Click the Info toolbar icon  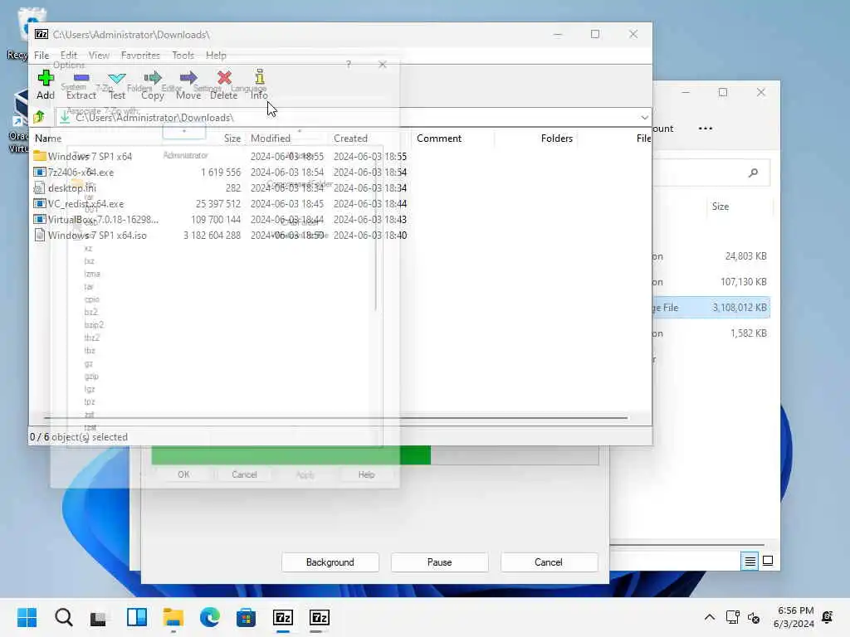pyautogui.click(x=259, y=77)
